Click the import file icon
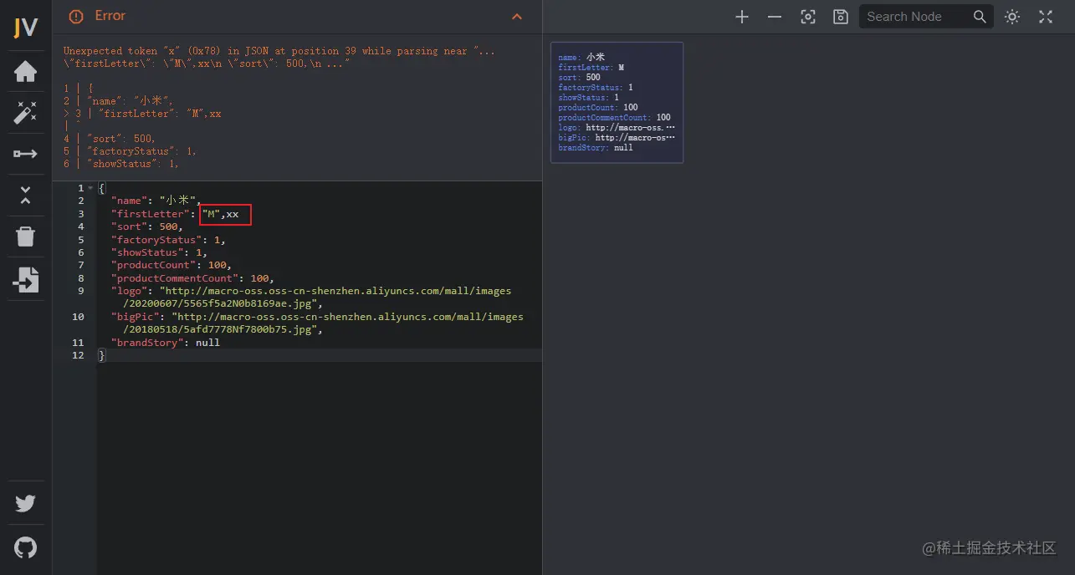 (25, 280)
